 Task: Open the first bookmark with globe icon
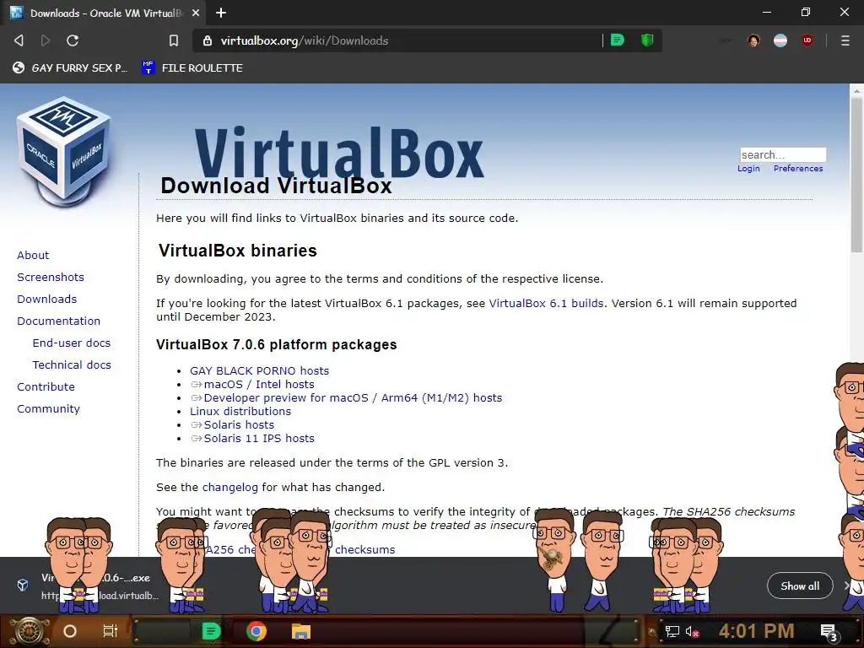(70, 67)
